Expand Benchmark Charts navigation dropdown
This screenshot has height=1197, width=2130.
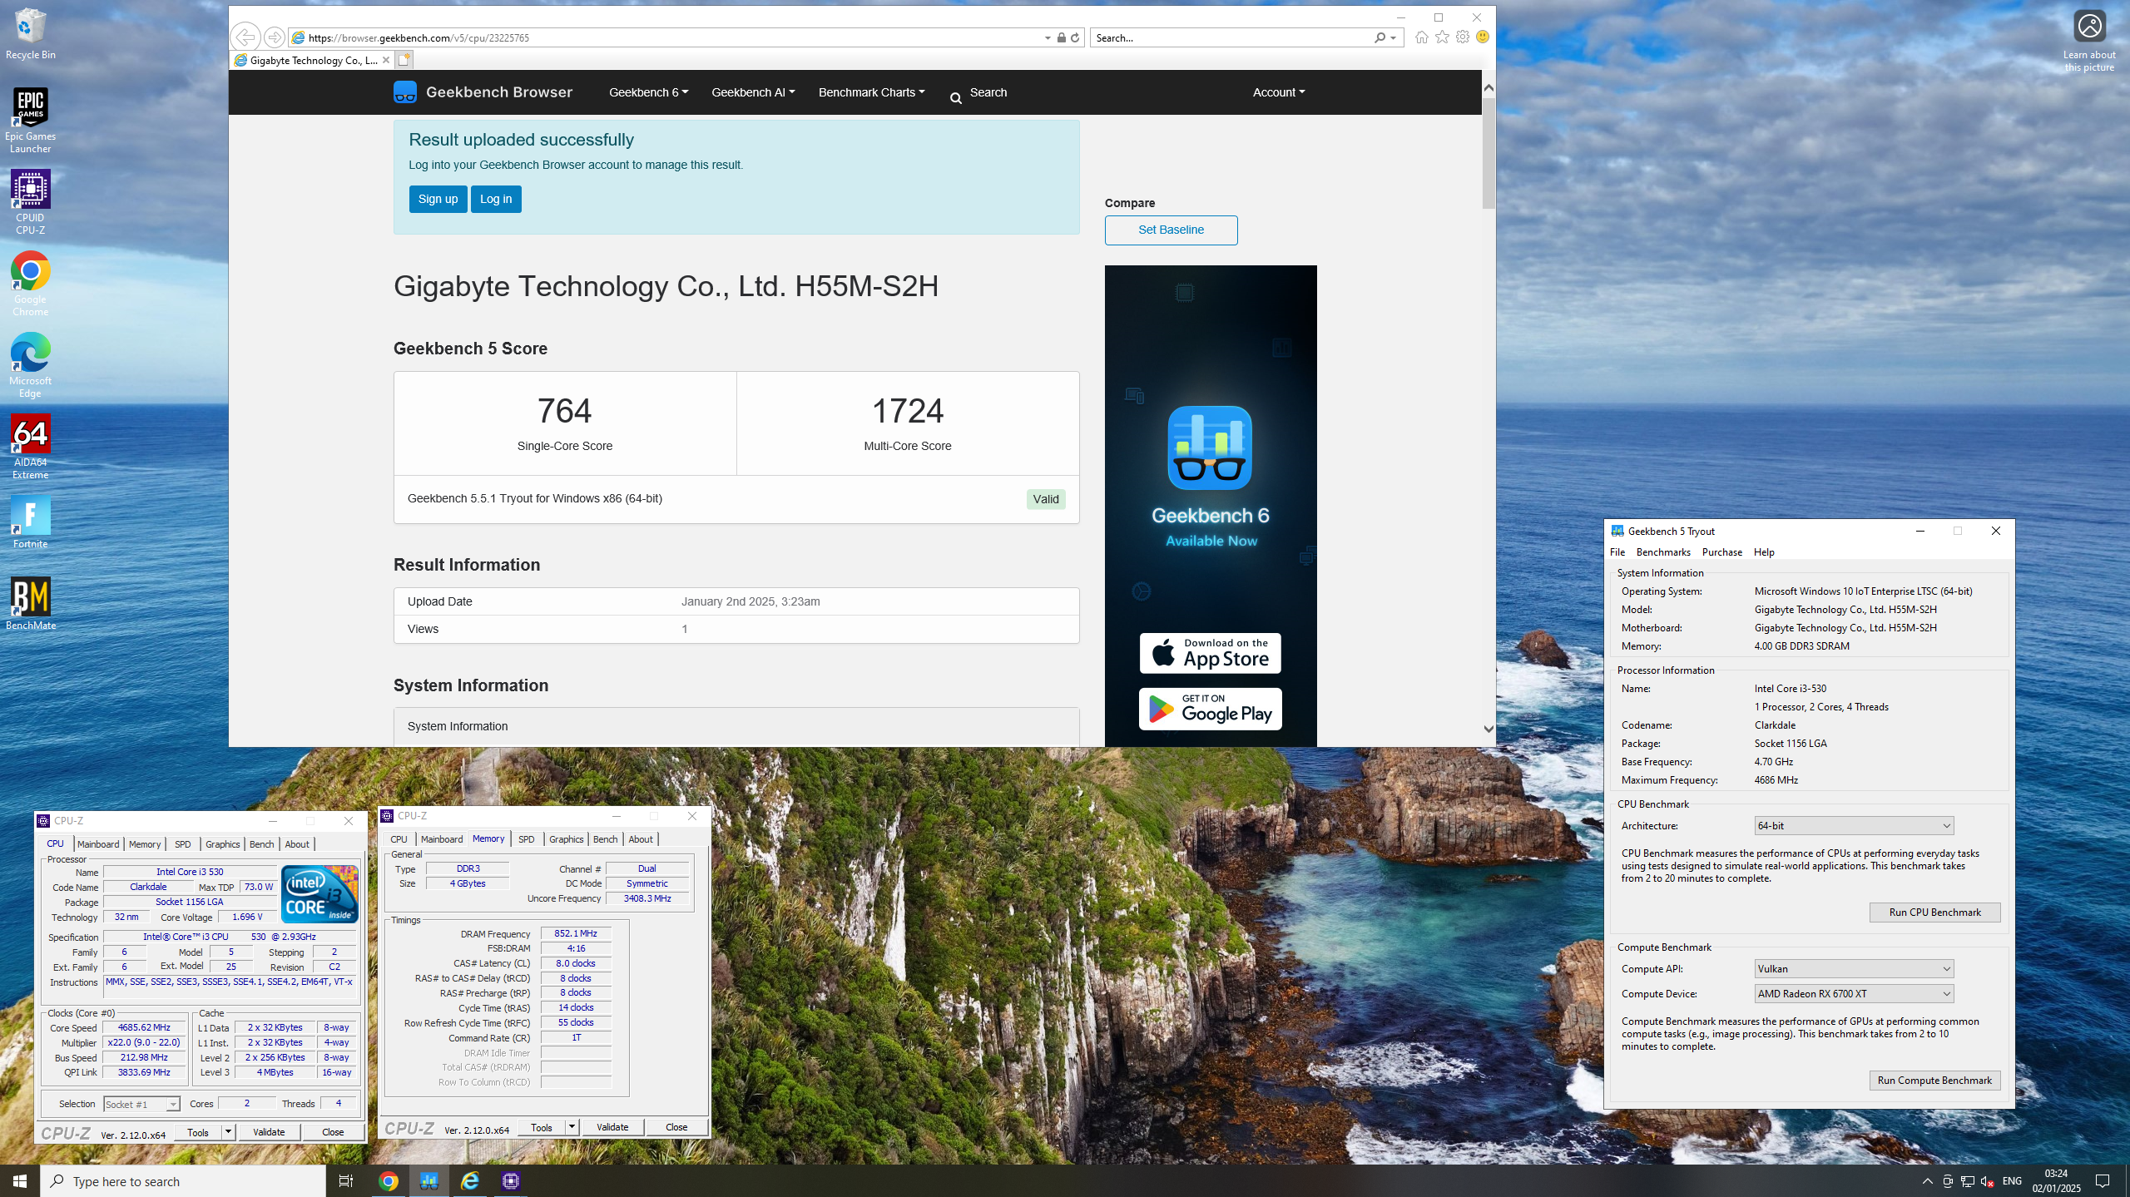tap(871, 92)
